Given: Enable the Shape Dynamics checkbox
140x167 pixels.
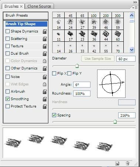Looking at the screenshot, I should pyautogui.click(x=8, y=31).
